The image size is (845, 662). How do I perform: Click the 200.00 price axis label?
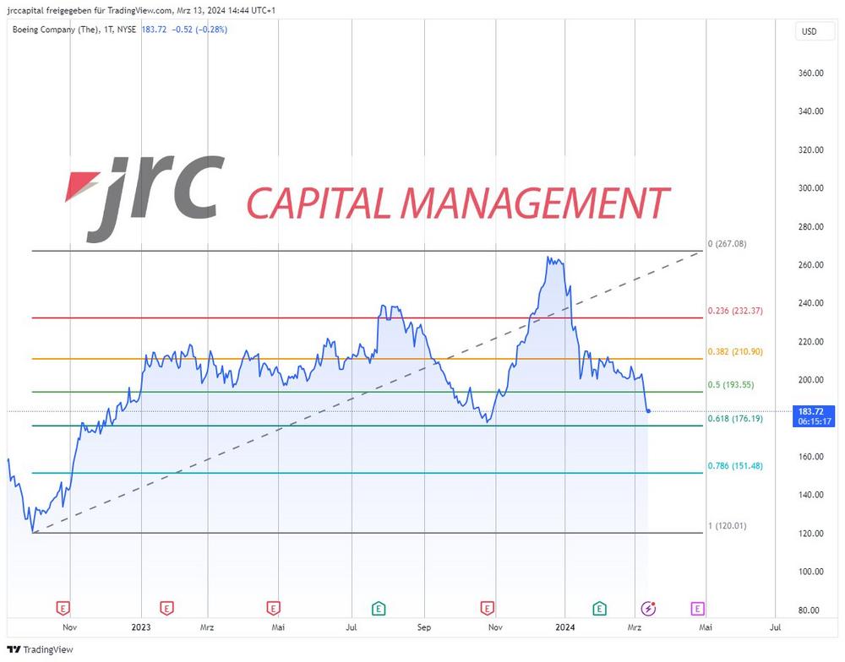pyautogui.click(x=811, y=380)
